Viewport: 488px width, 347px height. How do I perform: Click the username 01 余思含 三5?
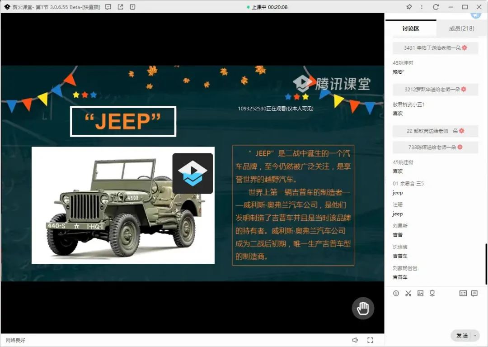408,184
